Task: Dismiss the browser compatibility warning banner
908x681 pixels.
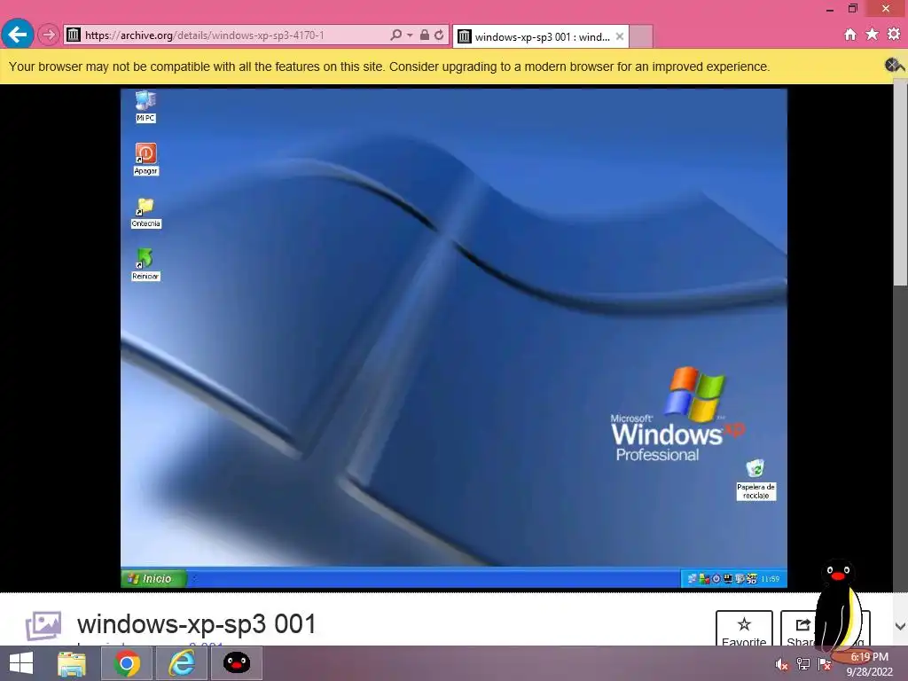Action: click(892, 66)
